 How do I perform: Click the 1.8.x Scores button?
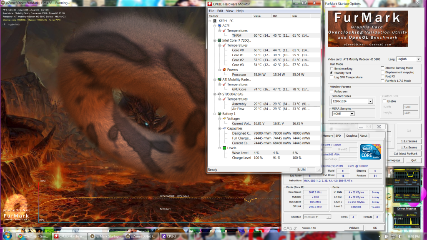pos(409,141)
